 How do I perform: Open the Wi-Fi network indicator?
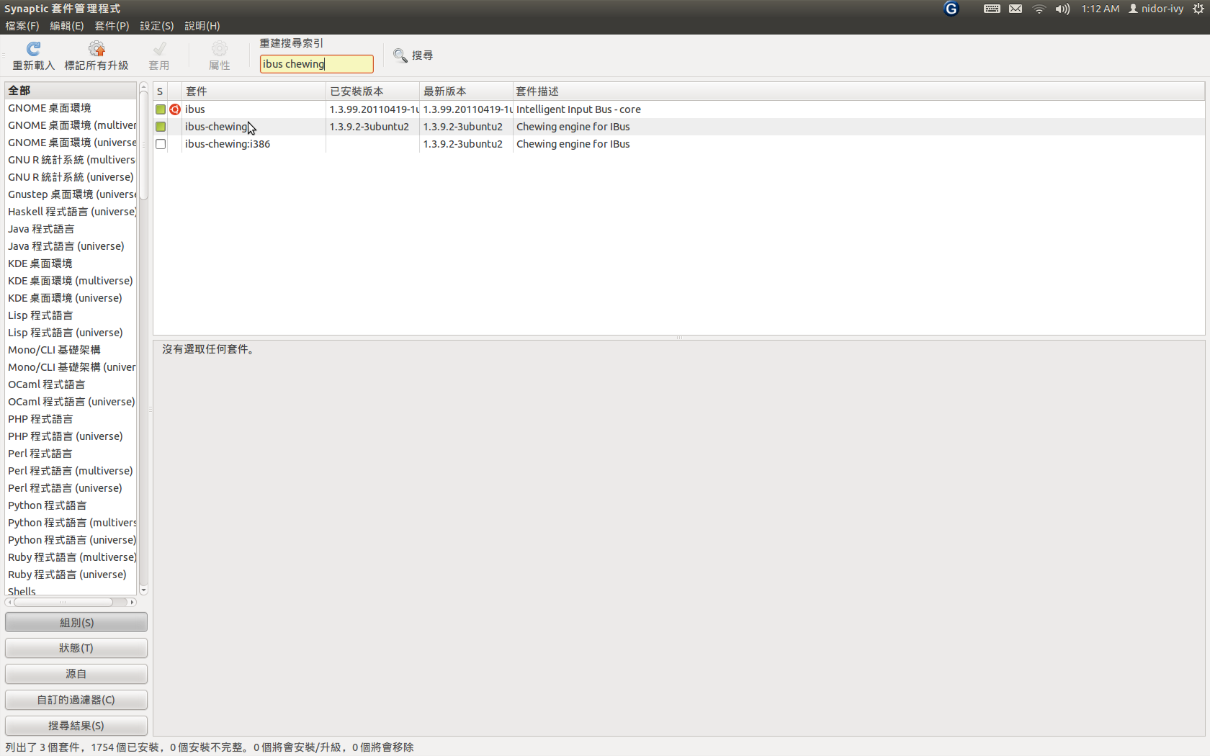(1039, 9)
